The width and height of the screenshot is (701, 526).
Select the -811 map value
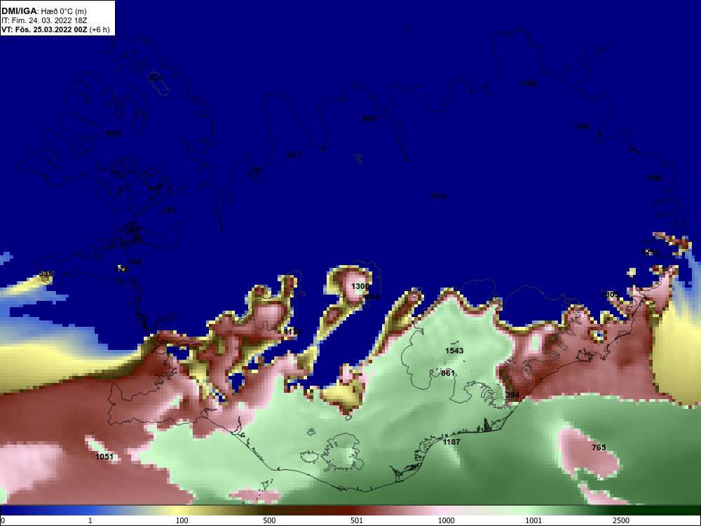point(294,155)
